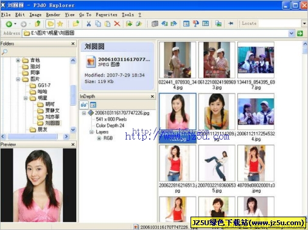Open the Address bar dropdown
Image resolution: width=308 pixels, height=230 pixels.
[292, 33]
